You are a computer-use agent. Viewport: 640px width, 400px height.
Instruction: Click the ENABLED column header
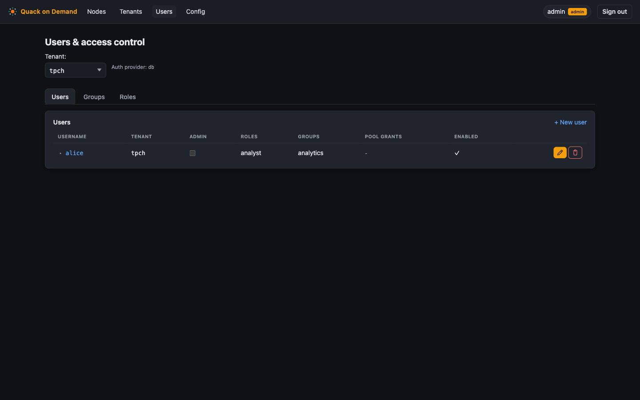coord(466,136)
